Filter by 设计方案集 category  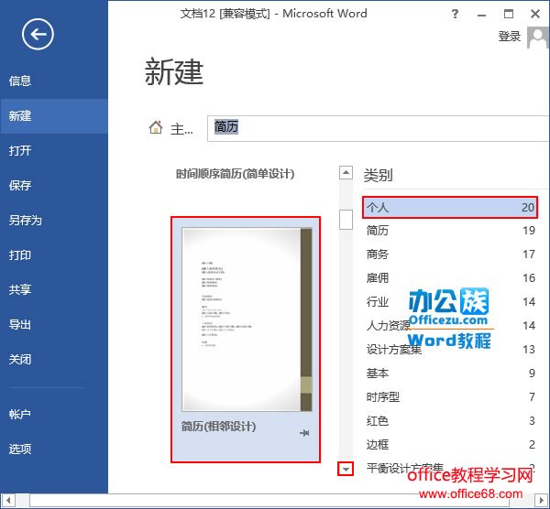pos(450,350)
